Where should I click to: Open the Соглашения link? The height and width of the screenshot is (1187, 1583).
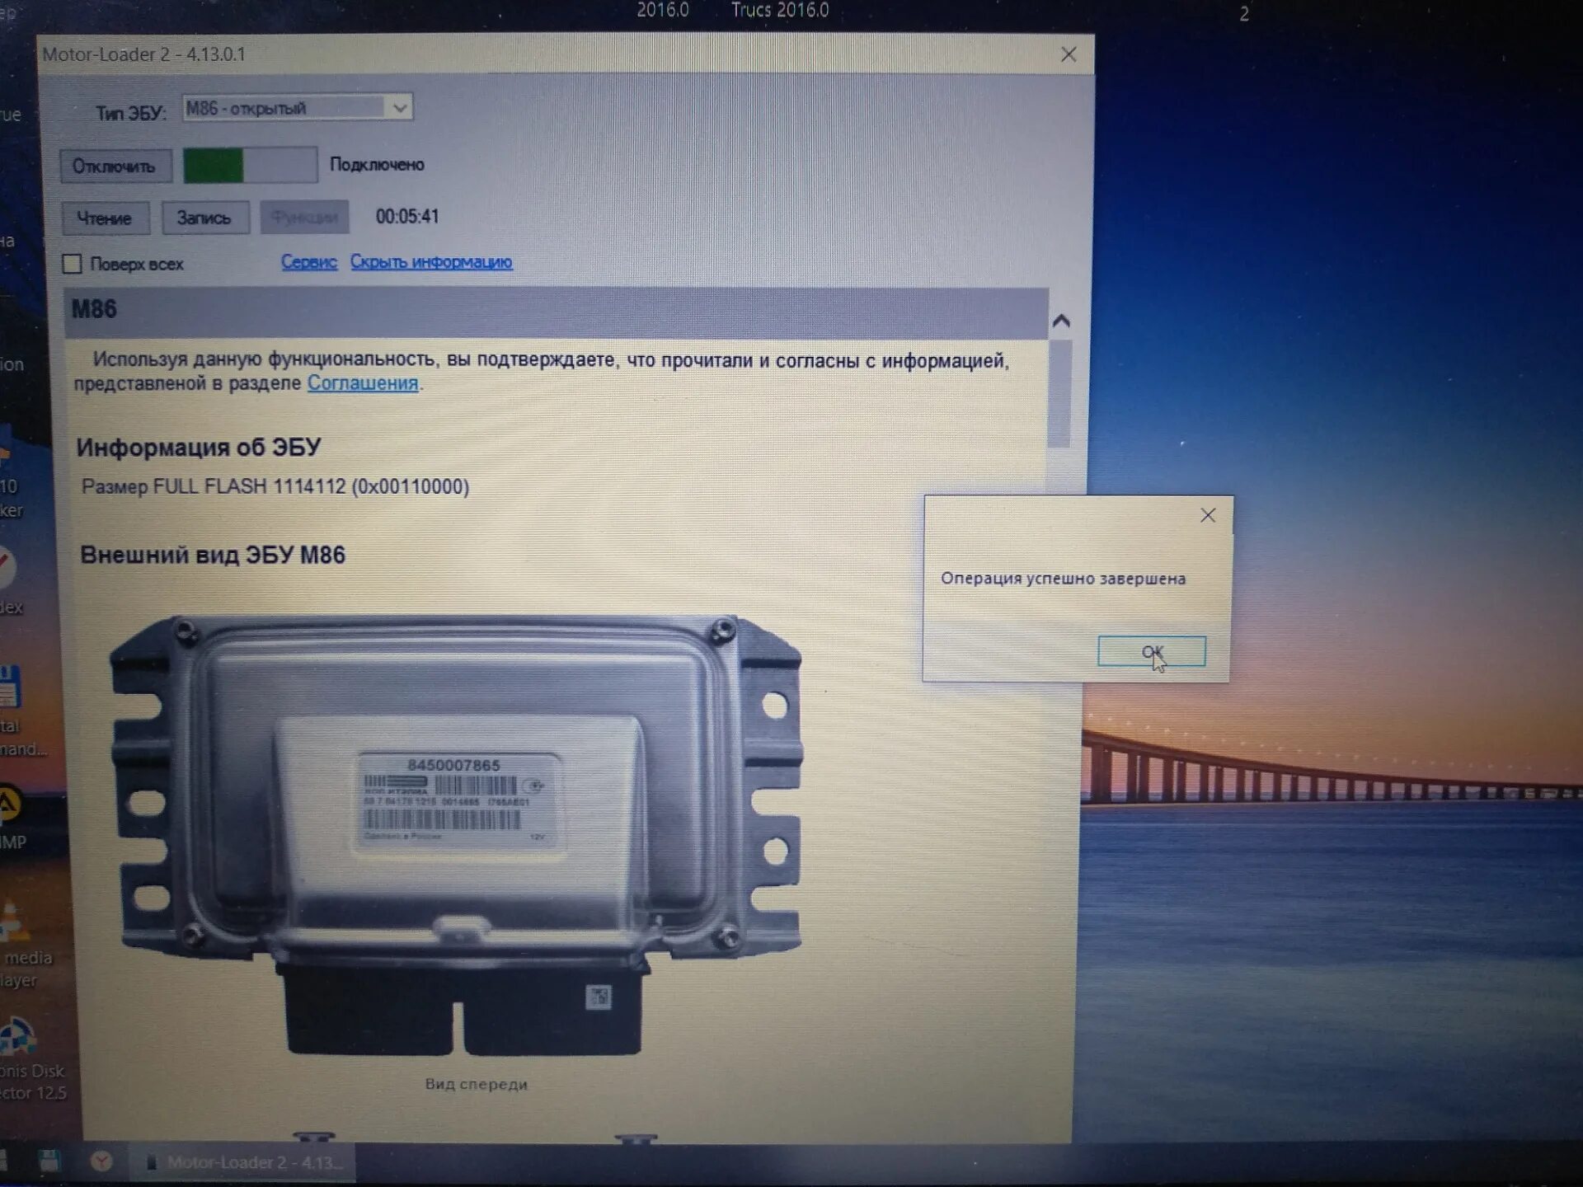[x=363, y=383]
